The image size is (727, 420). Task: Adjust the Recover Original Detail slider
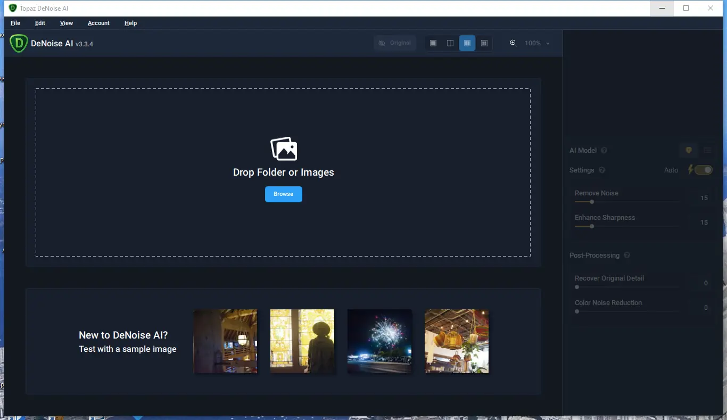[626, 287]
